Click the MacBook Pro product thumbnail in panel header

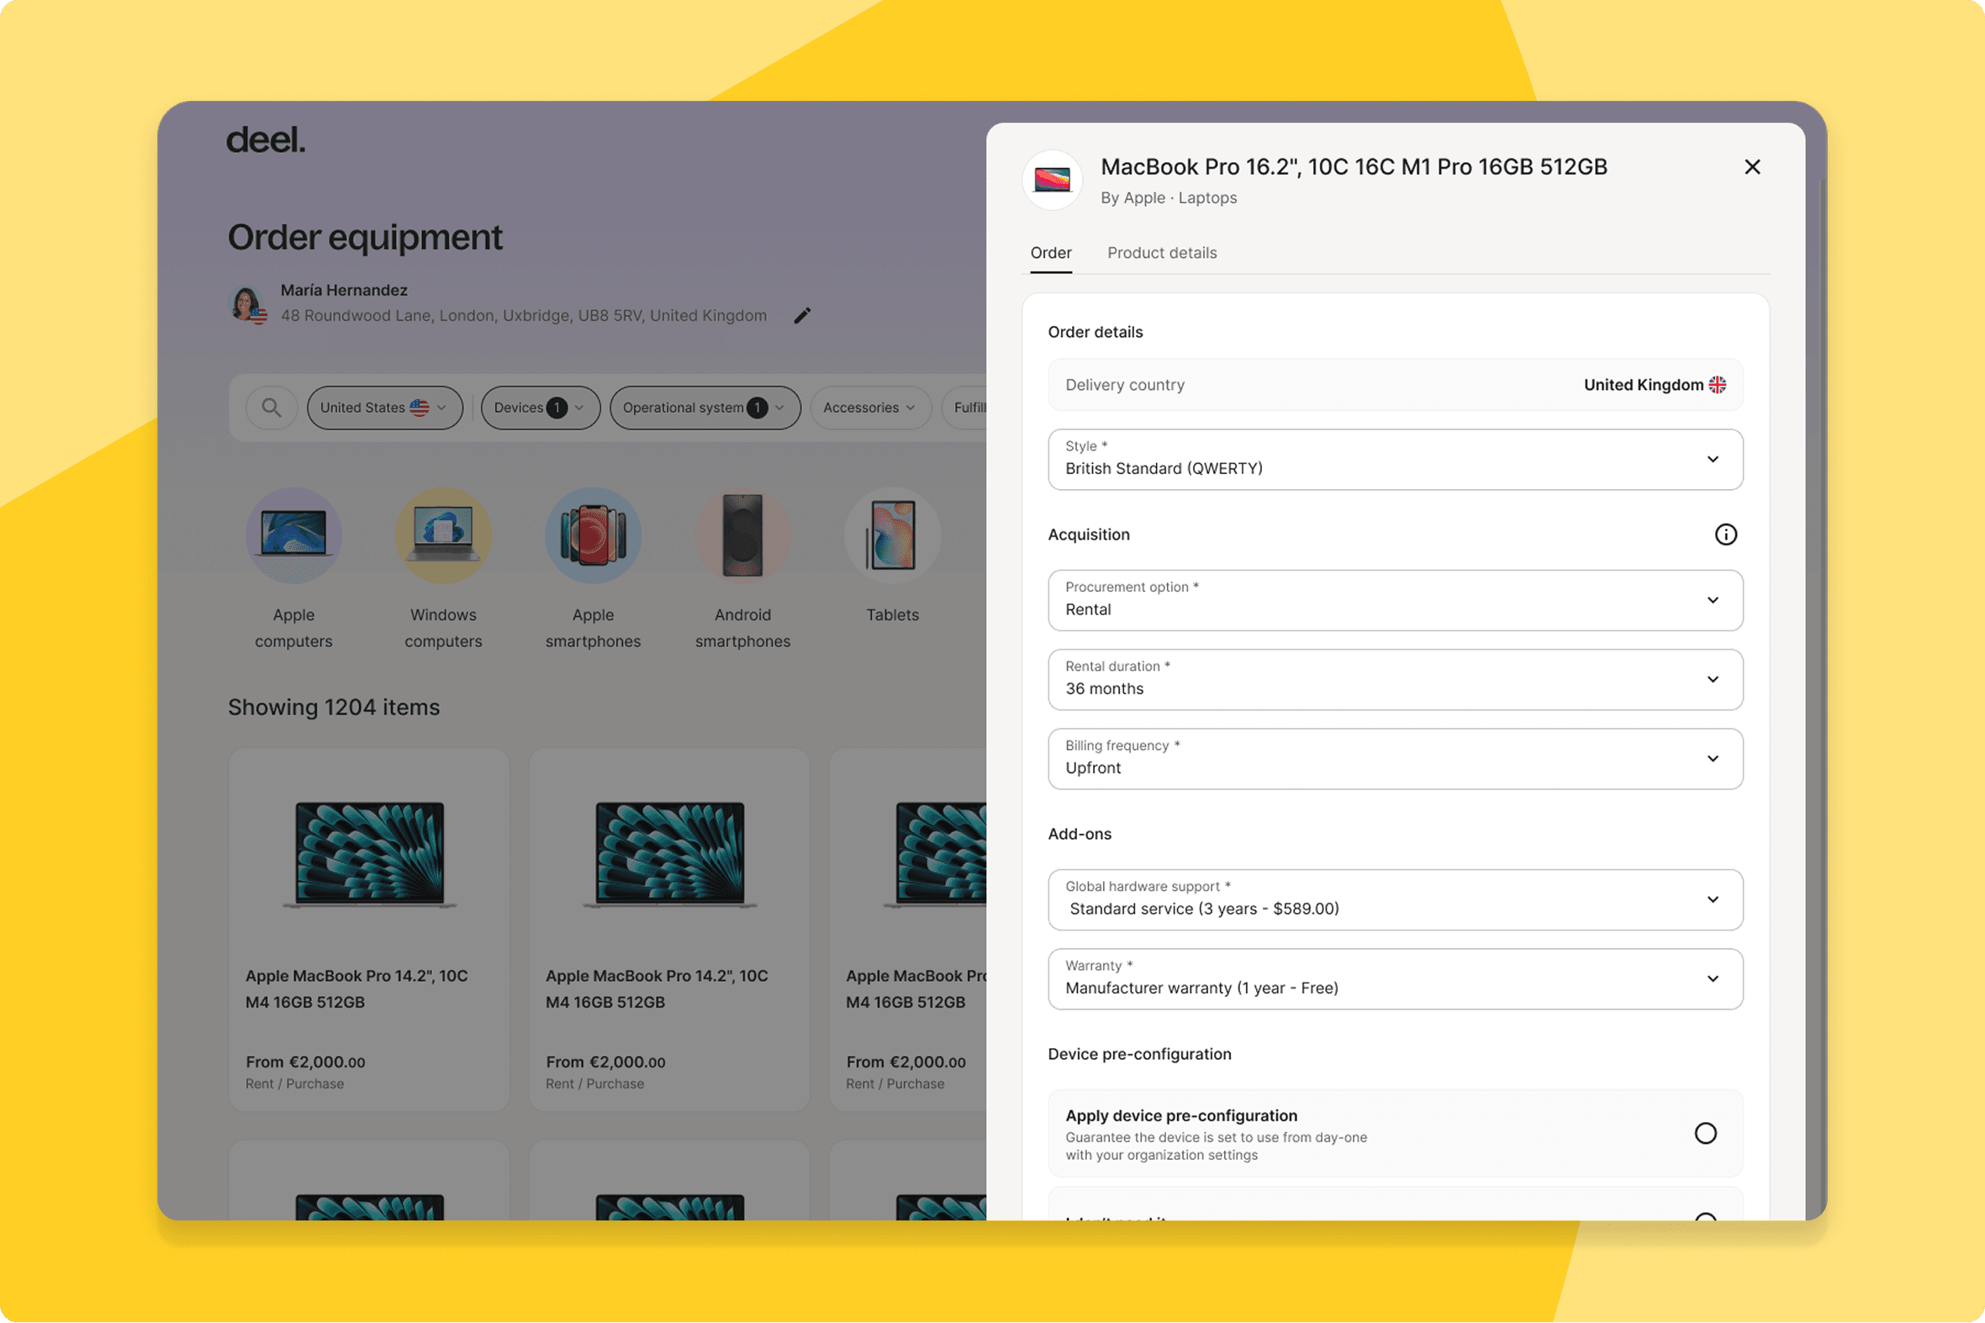[x=1053, y=180]
